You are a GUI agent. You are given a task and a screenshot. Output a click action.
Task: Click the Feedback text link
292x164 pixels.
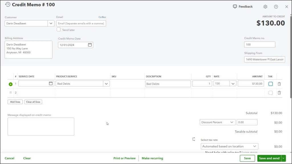[x=246, y=7]
